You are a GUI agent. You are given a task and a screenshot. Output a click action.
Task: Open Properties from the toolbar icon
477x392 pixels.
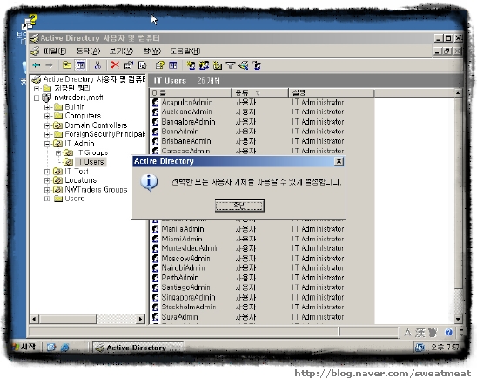tap(128, 65)
